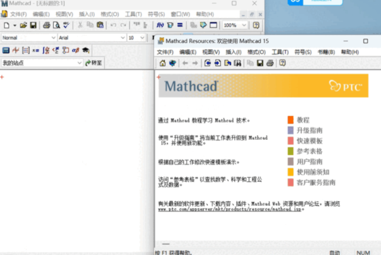Click the Search binoculars icon in Resources toolbar

(x=237, y=63)
